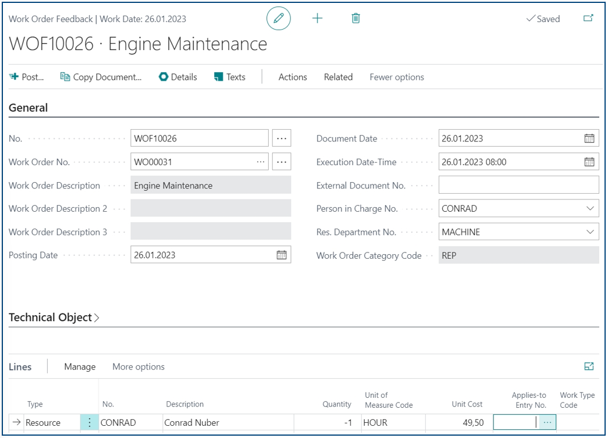
Task: Click the Unit Cost cell 49,50
Action: pos(459,422)
